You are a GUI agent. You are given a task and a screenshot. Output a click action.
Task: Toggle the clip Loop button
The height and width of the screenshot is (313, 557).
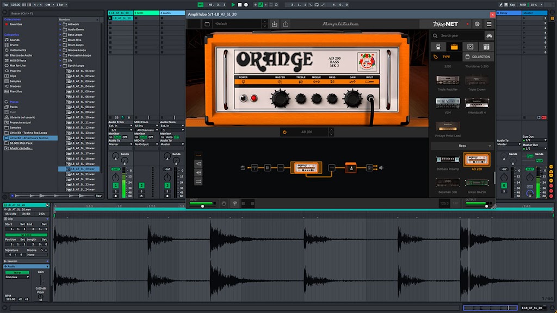[26, 235]
